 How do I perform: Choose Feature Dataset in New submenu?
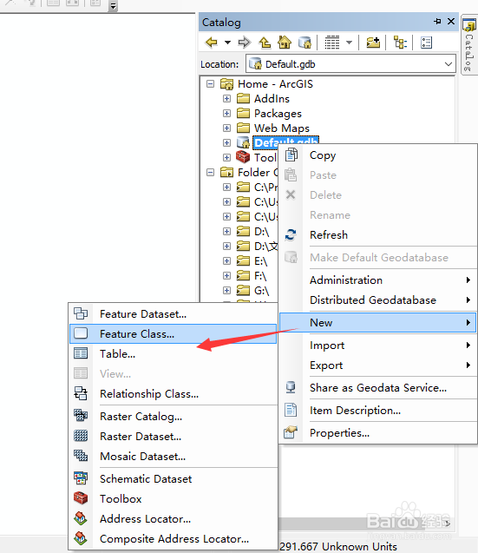tap(174, 314)
